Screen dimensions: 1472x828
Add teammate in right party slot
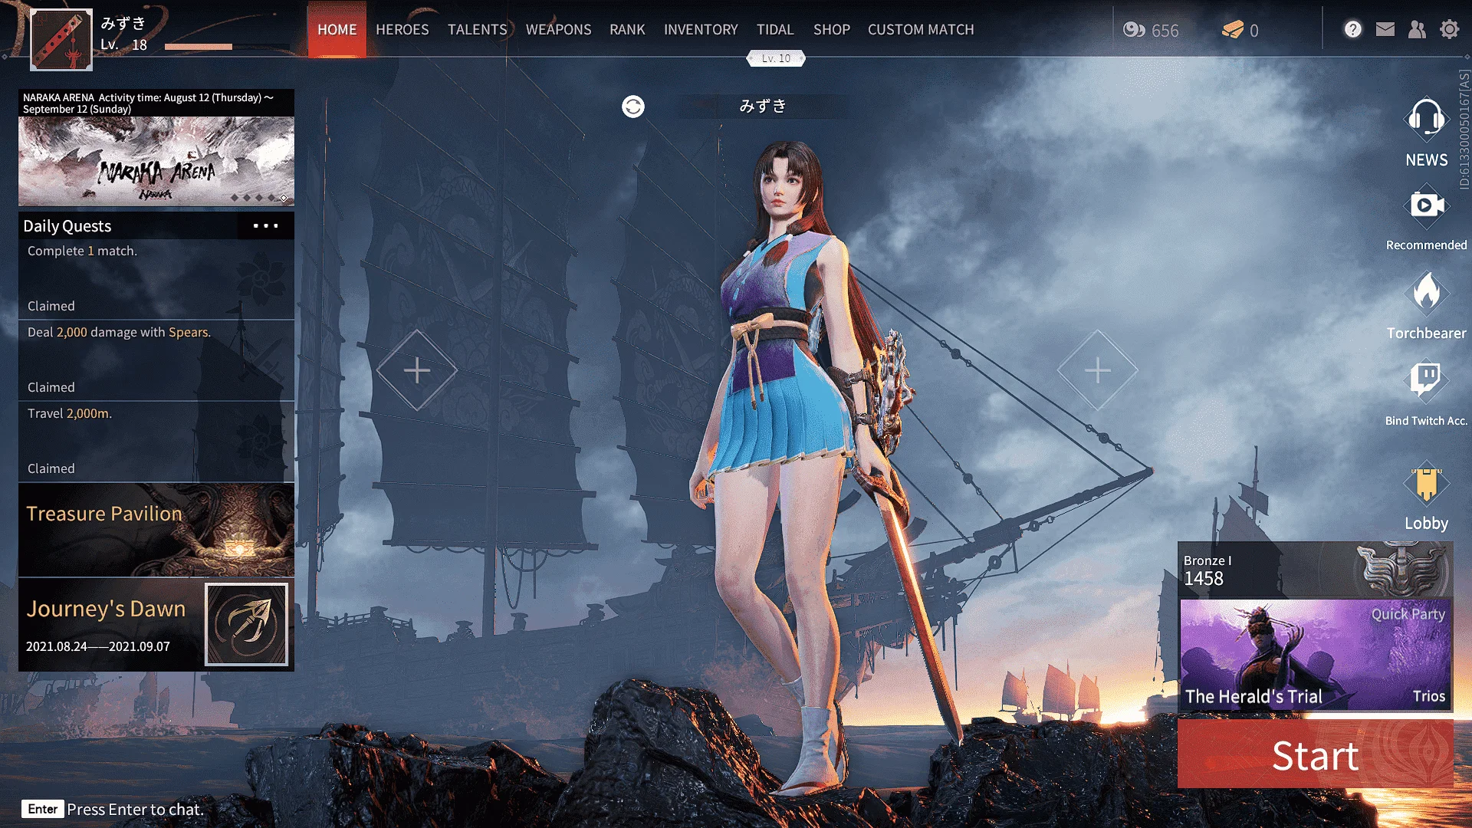(1098, 370)
